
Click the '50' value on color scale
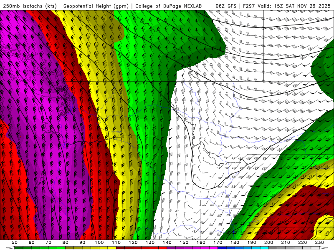click(15, 242)
